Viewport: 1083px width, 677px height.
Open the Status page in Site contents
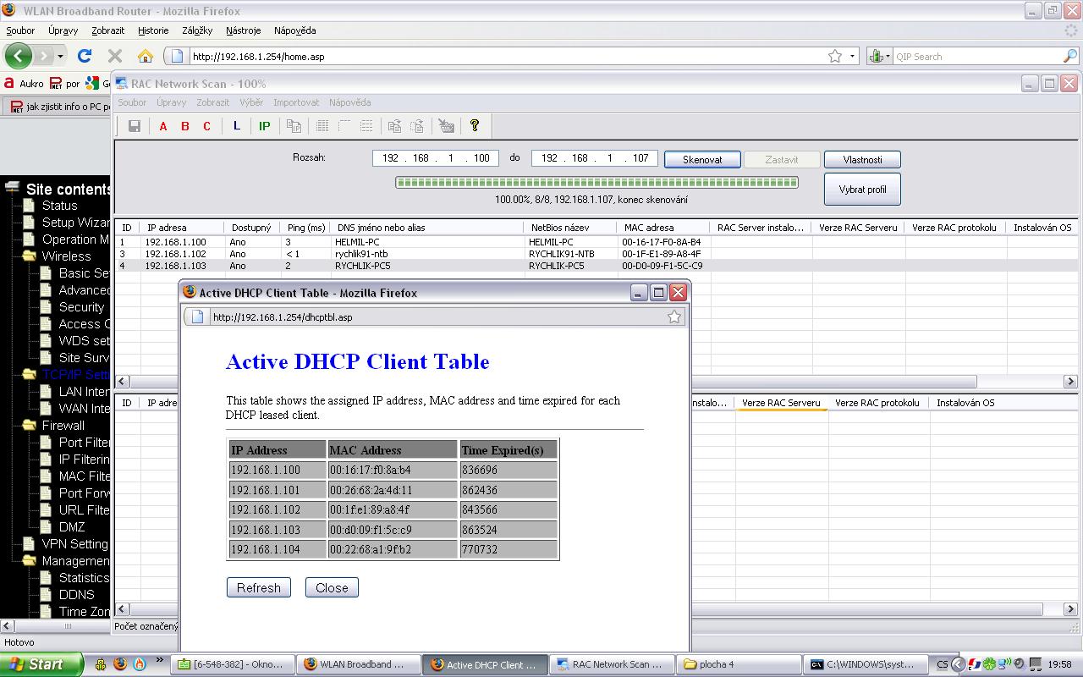point(59,206)
